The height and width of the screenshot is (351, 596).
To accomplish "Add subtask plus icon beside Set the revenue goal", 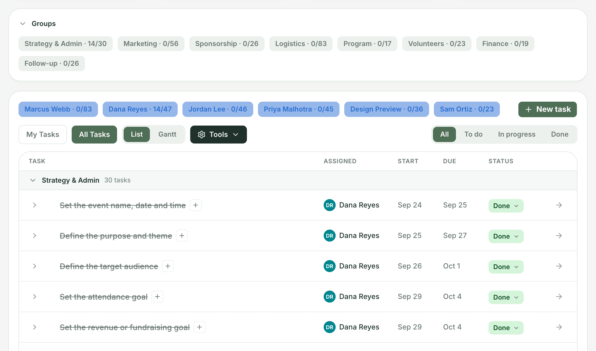I will [199, 327].
